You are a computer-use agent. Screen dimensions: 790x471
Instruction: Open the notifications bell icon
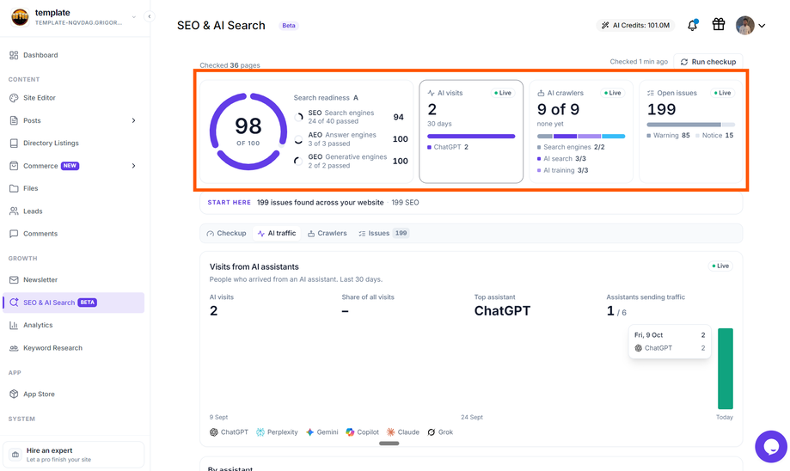pos(693,25)
